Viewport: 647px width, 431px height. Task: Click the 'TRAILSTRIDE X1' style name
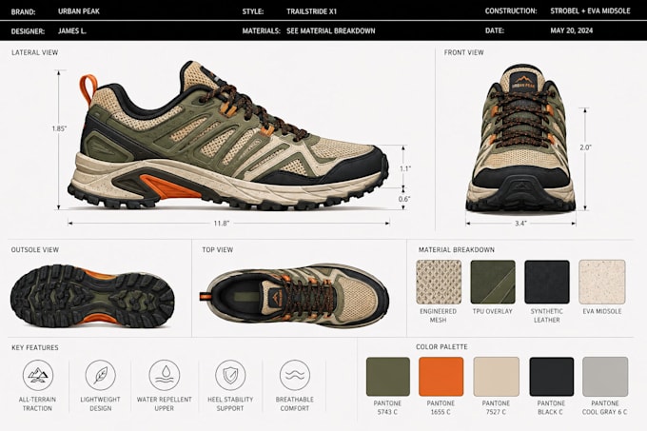311,11
